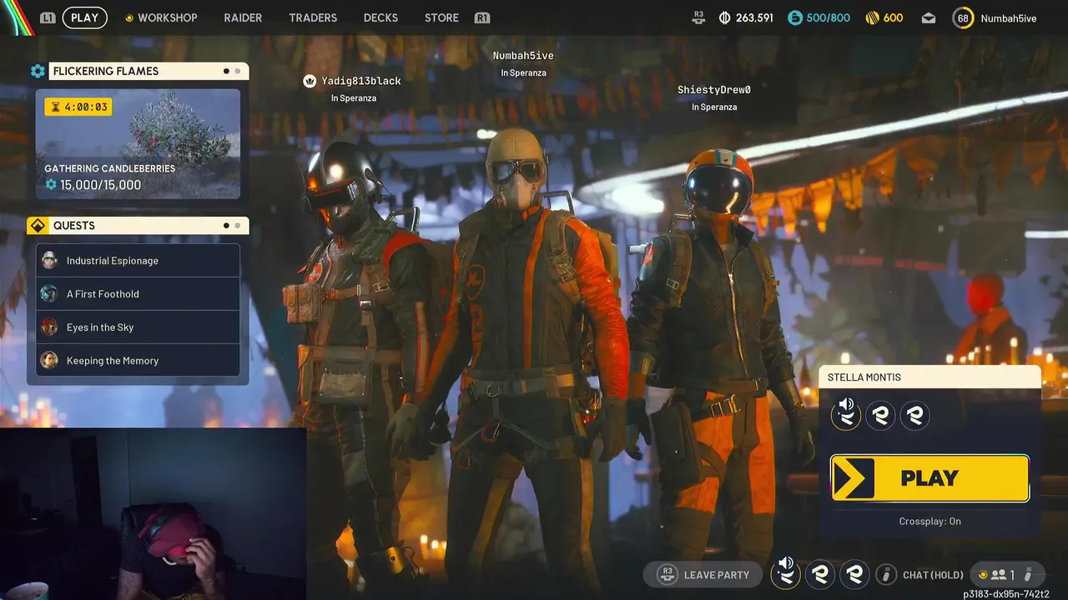Switch to the TRADERS tab
Screen dimensions: 1068x600
(x=313, y=17)
